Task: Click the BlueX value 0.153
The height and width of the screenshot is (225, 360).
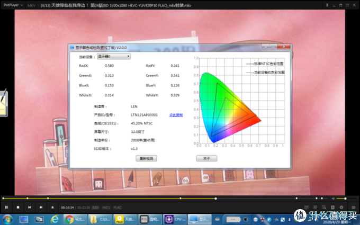Action: tap(109, 85)
